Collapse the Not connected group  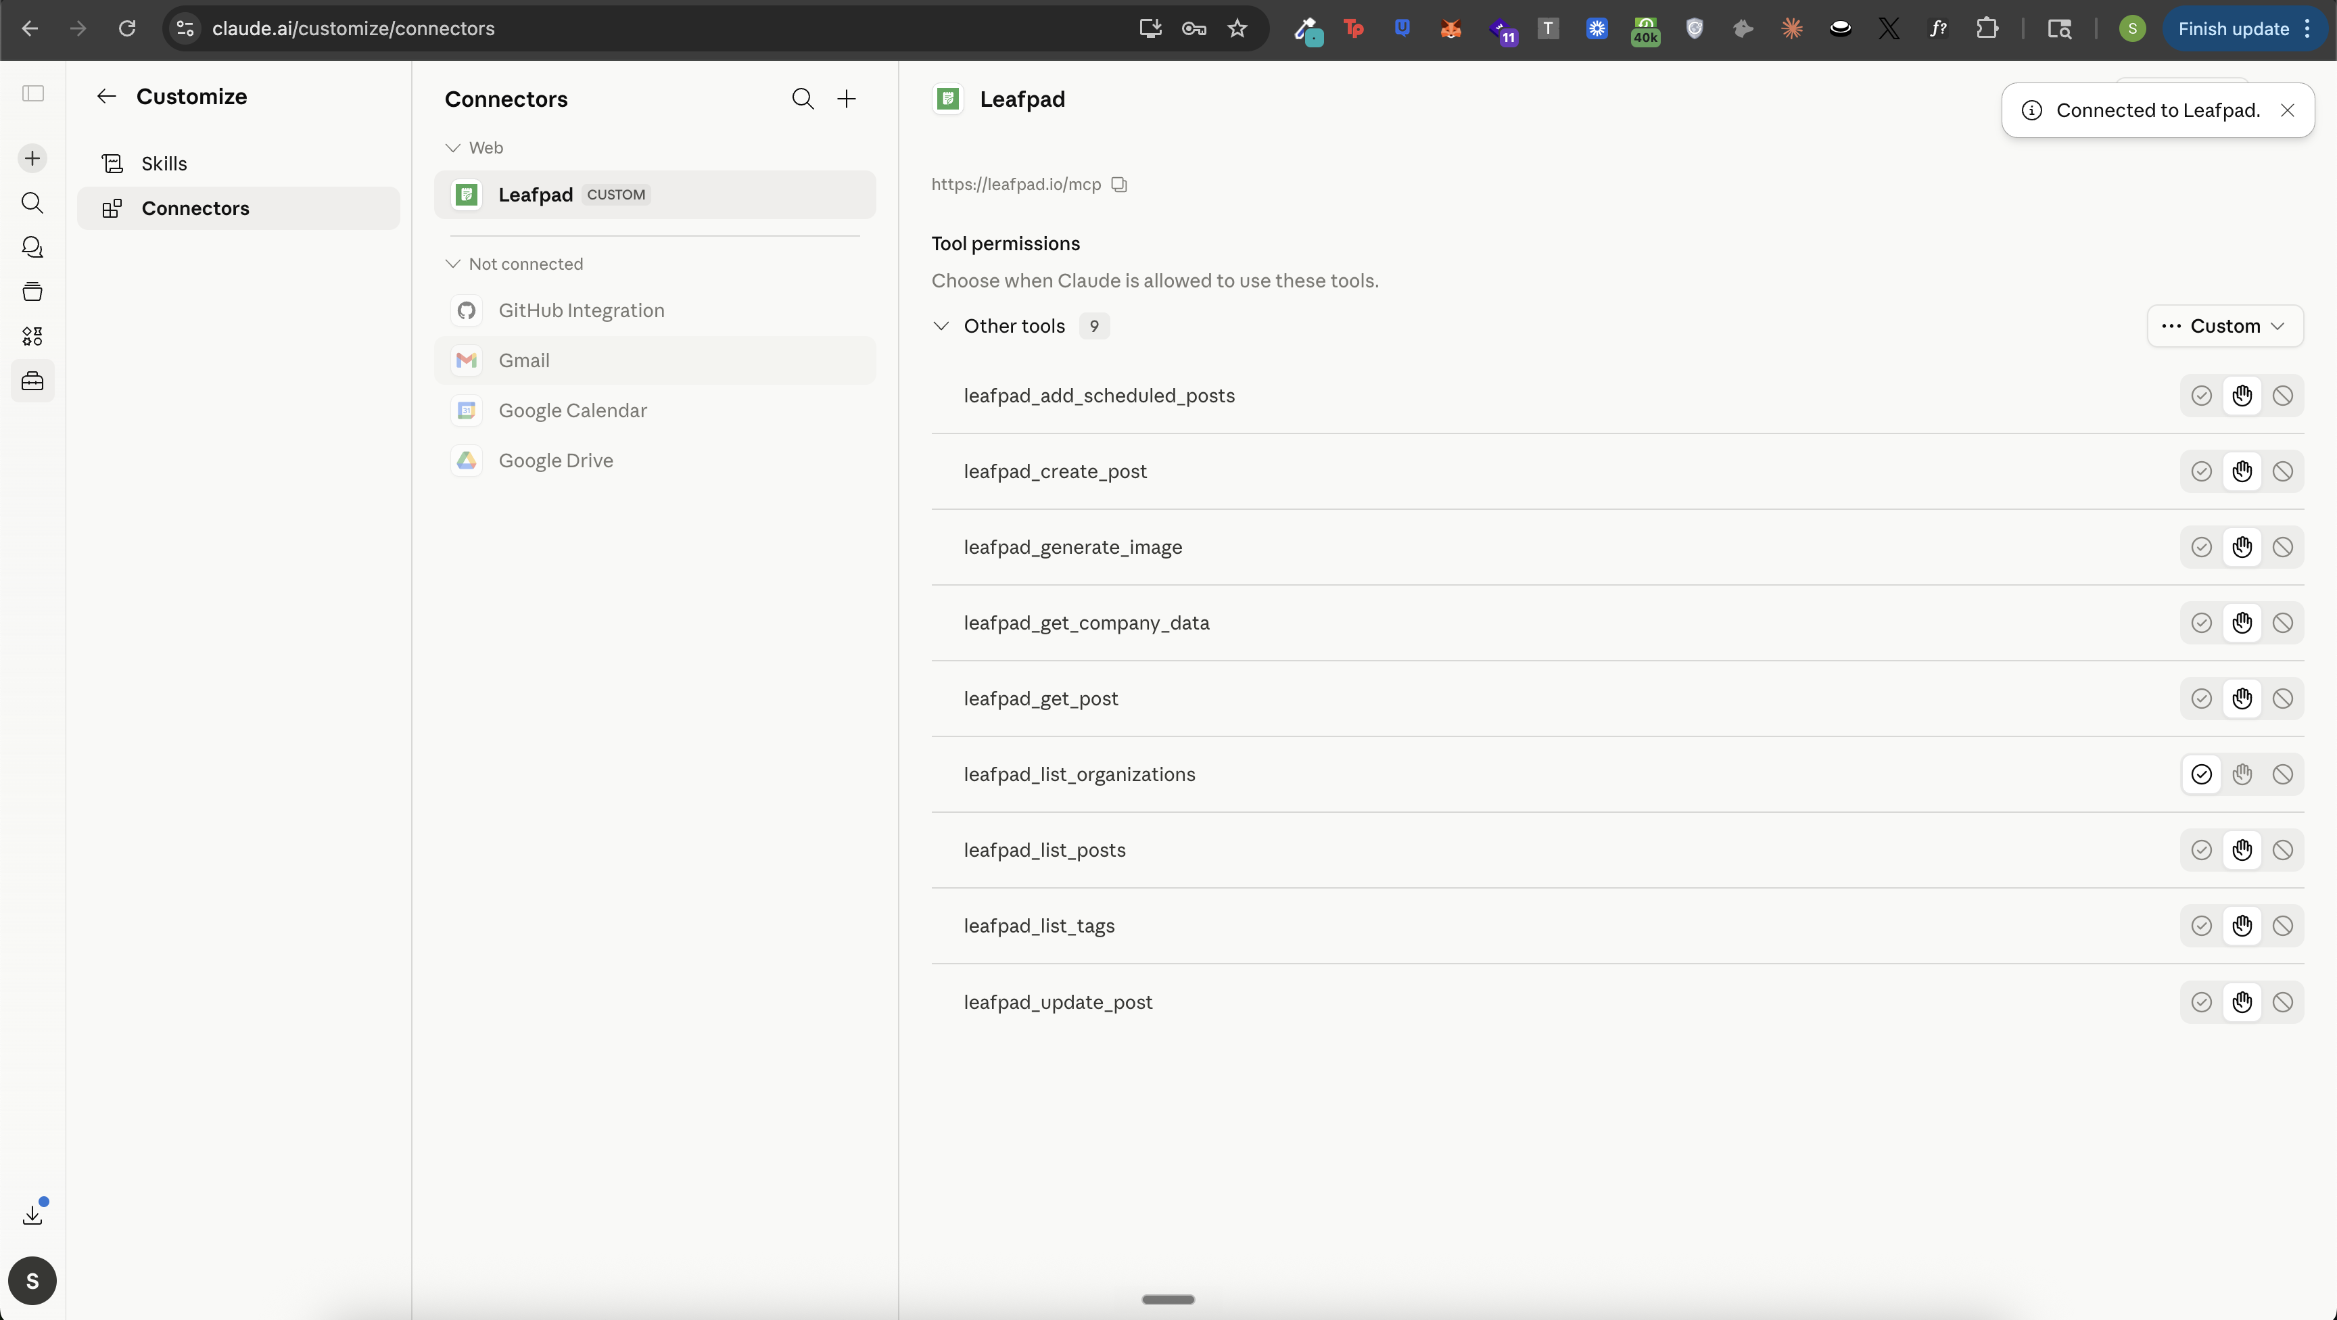452,264
